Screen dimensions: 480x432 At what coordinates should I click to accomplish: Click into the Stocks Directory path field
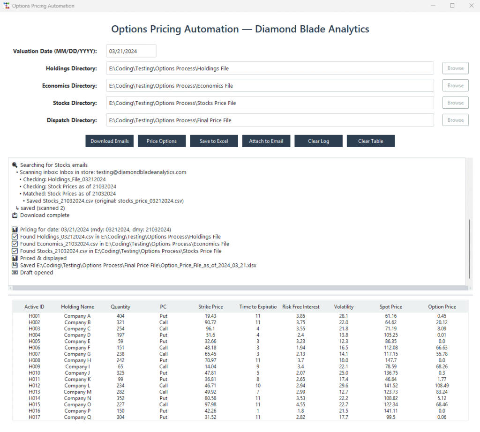[x=270, y=103]
